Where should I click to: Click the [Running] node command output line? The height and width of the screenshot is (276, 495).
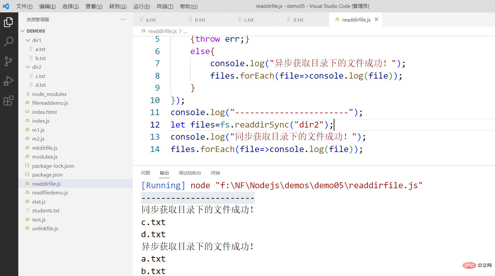(282, 185)
